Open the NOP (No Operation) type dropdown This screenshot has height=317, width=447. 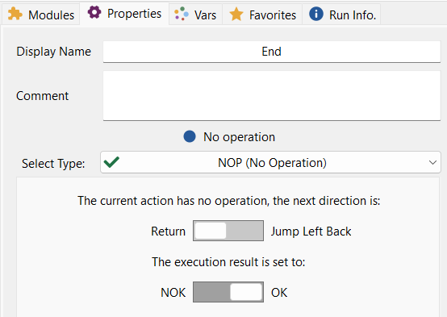pyautogui.click(x=270, y=162)
